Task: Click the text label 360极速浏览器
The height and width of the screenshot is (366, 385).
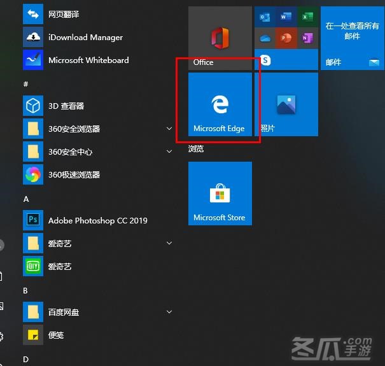Action: [74, 174]
